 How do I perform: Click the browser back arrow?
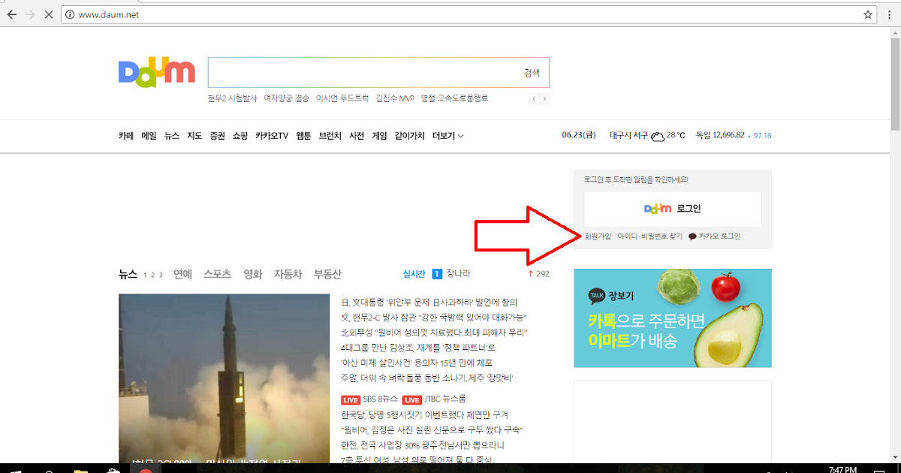click(11, 14)
